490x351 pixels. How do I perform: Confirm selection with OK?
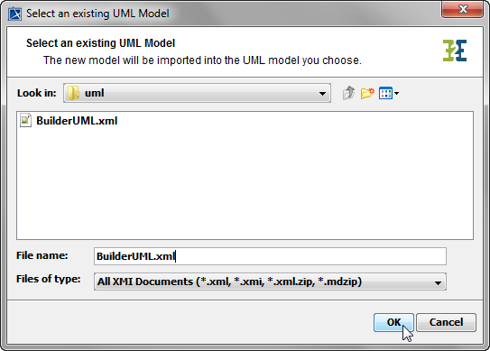click(x=393, y=322)
